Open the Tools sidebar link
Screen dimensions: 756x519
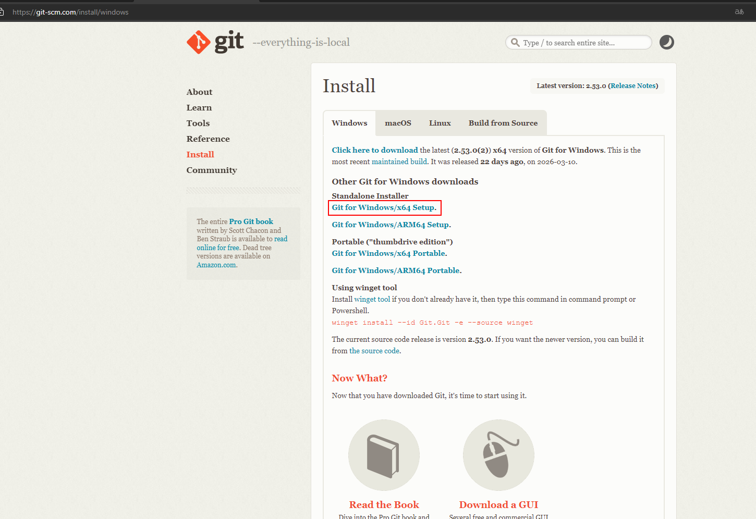click(x=198, y=123)
